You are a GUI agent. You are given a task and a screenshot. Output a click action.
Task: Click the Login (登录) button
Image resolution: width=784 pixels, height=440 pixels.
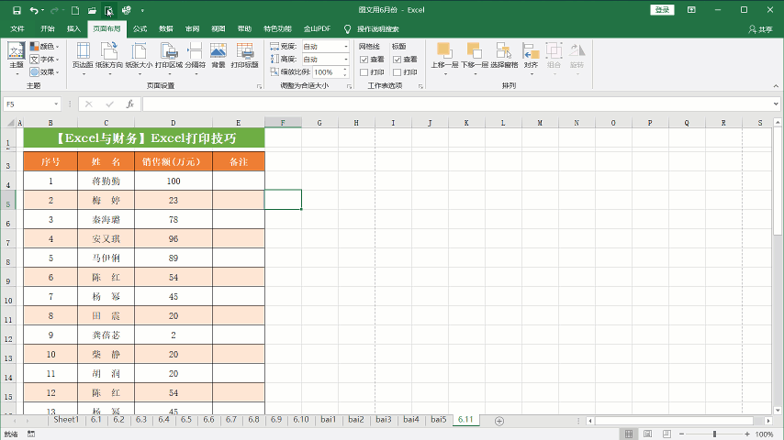pos(662,10)
